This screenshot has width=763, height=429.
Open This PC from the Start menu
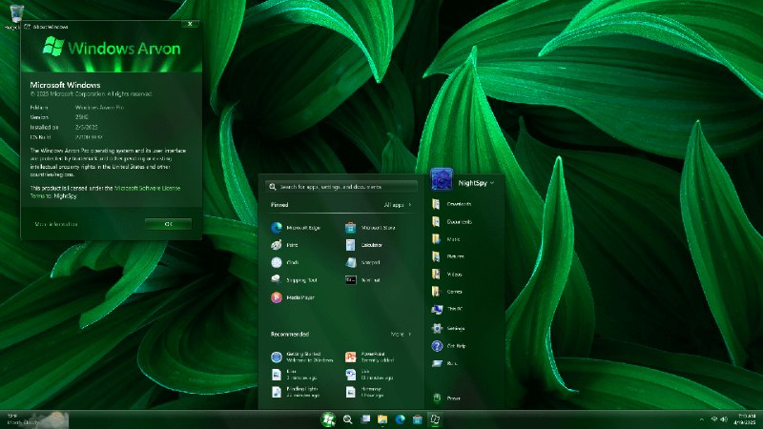[446, 309]
